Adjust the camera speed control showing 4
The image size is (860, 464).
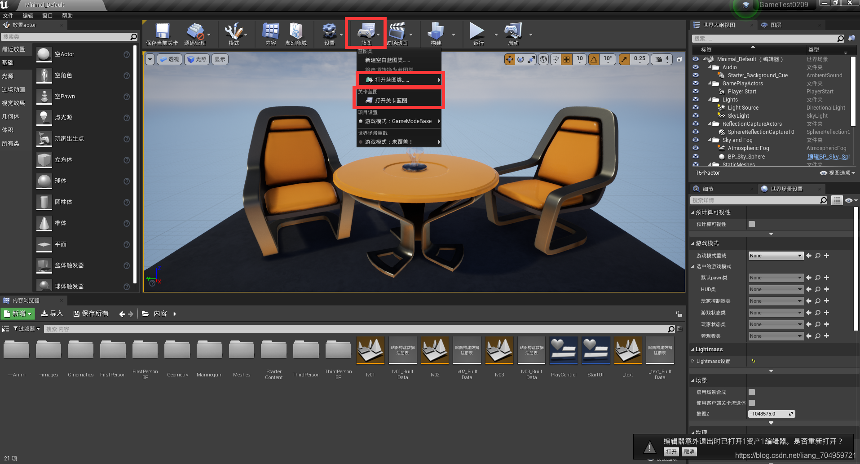[661, 59]
